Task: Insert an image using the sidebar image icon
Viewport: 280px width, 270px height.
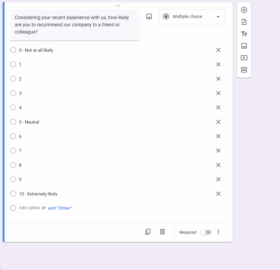Action: 244,46
